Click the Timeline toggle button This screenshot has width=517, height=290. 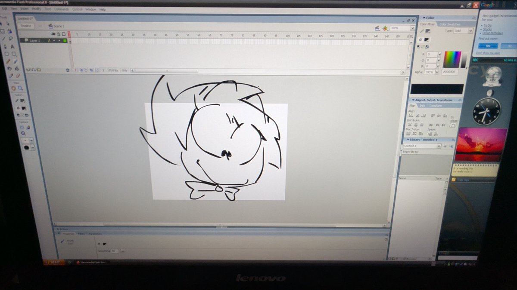click(26, 26)
